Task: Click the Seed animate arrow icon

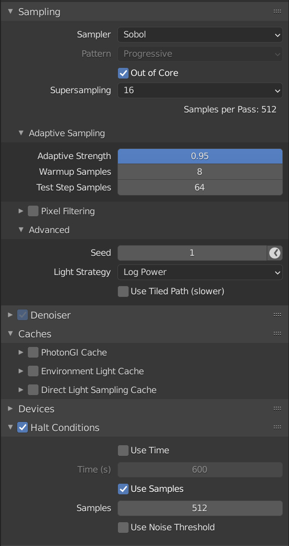Action: 275,253
